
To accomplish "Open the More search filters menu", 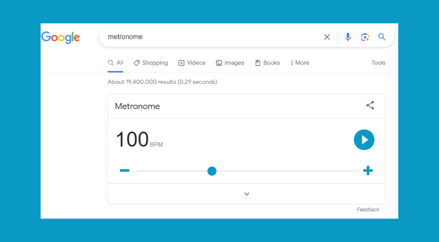I will [x=300, y=63].
